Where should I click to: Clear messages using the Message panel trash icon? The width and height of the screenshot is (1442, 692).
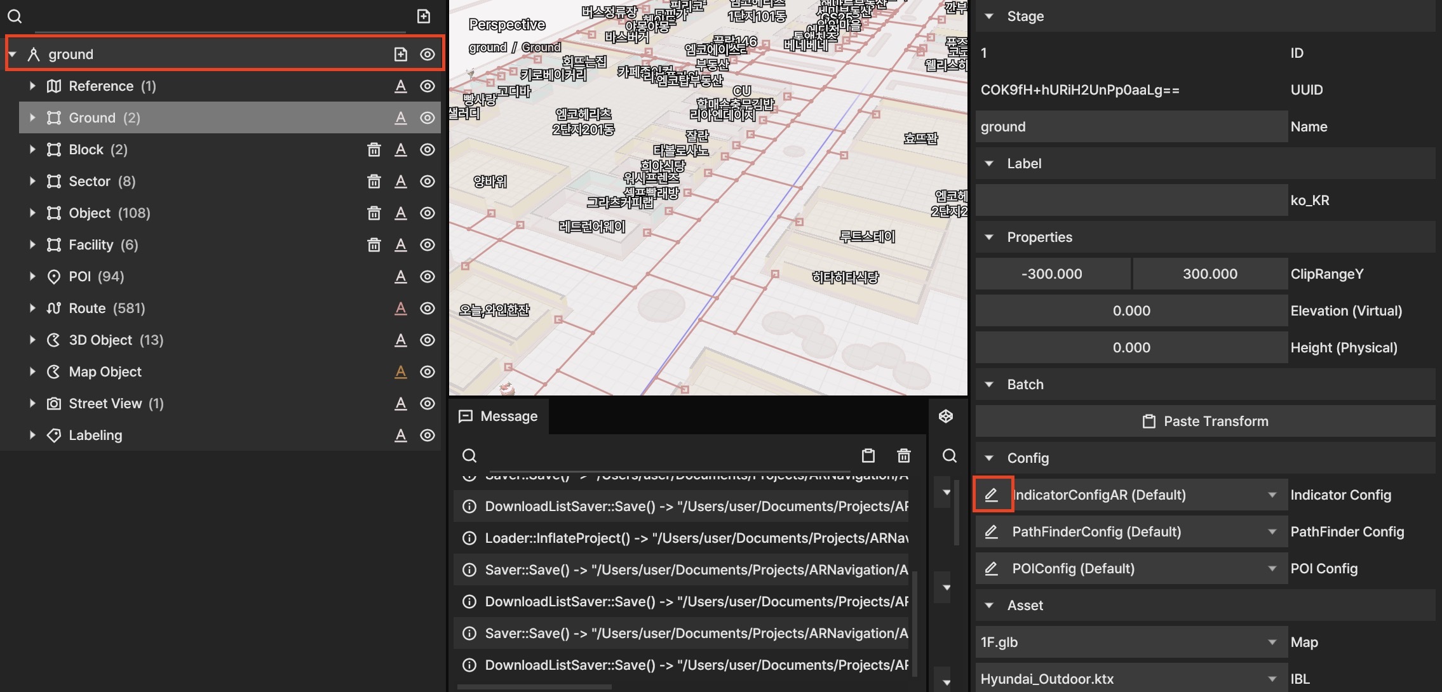(903, 455)
